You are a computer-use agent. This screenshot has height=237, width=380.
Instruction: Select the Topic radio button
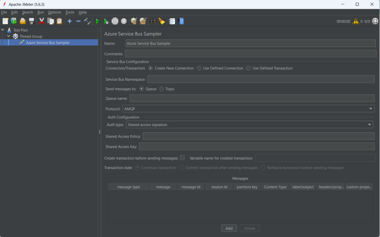pyautogui.click(x=161, y=89)
